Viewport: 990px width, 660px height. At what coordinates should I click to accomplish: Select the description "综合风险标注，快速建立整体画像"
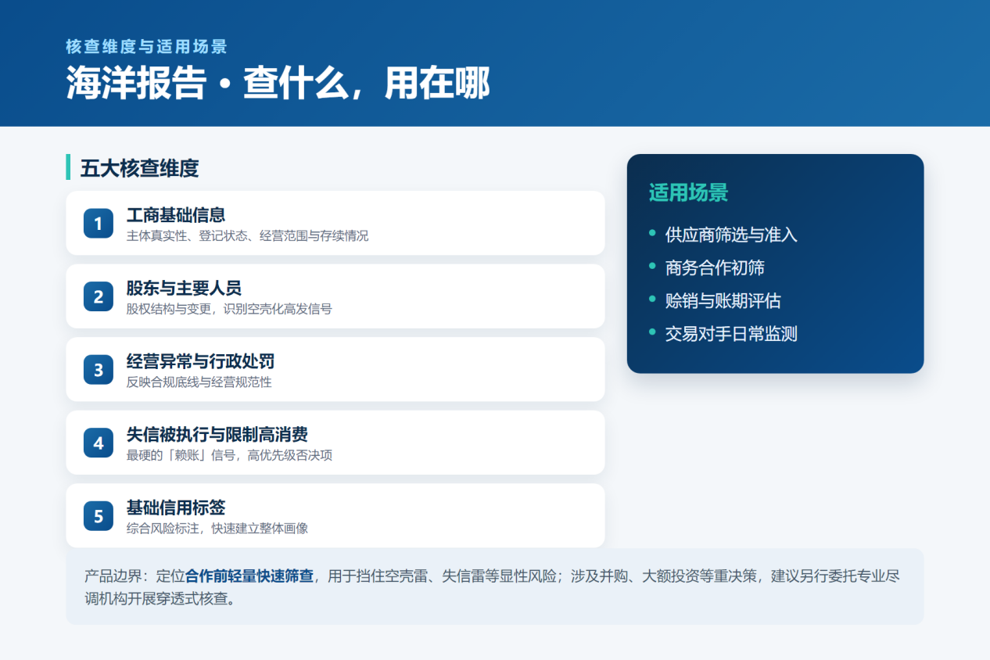pos(217,528)
